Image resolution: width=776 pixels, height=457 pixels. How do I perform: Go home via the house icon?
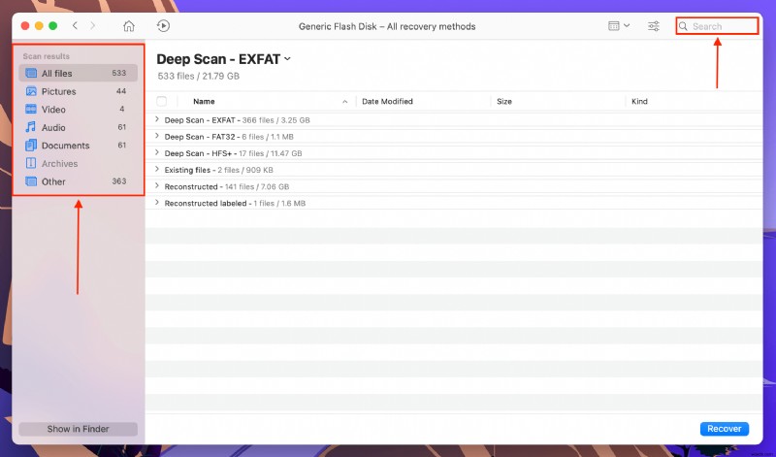point(129,26)
